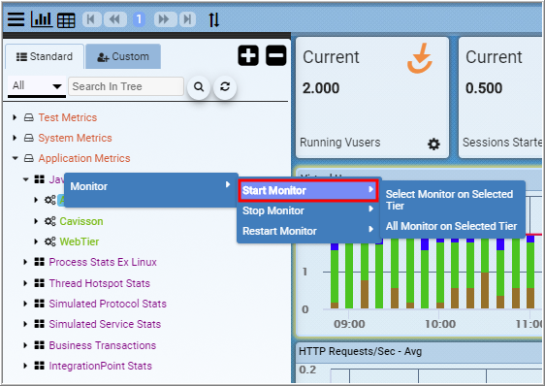Expand the WebTier node arrow
Viewport: 545px width, 386px height.
click(36, 241)
